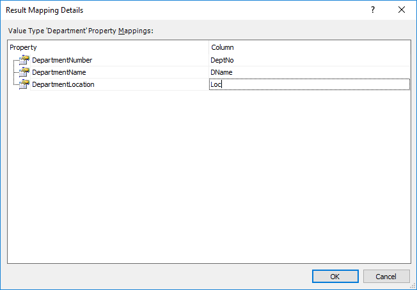Click the DepartmentNumber property icon

[x=24, y=60]
